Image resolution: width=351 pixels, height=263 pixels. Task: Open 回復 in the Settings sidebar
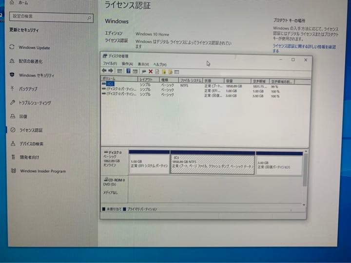pos(19,116)
